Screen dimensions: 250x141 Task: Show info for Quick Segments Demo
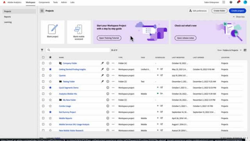click(x=108, y=88)
